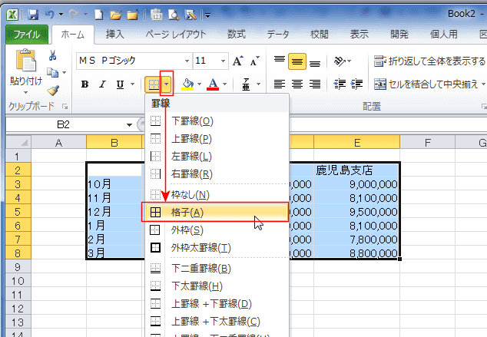Toggle top vertical alignment
The width and height of the screenshot is (487, 337).
tap(280, 61)
